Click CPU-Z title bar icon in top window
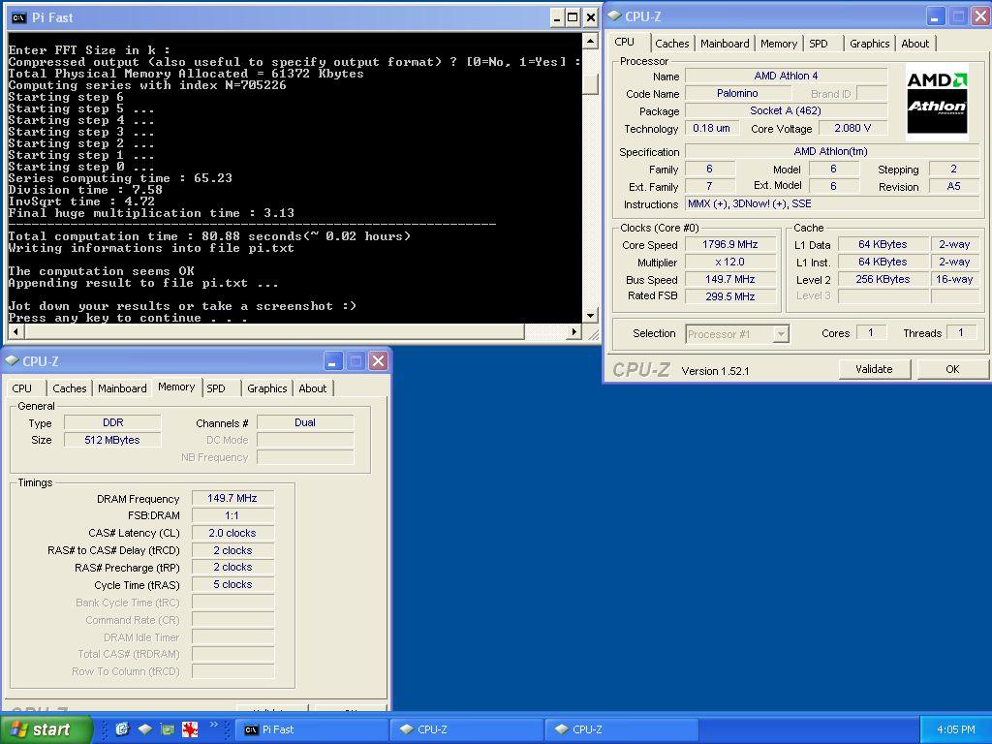Viewport: 992px width, 744px height. pos(615,16)
